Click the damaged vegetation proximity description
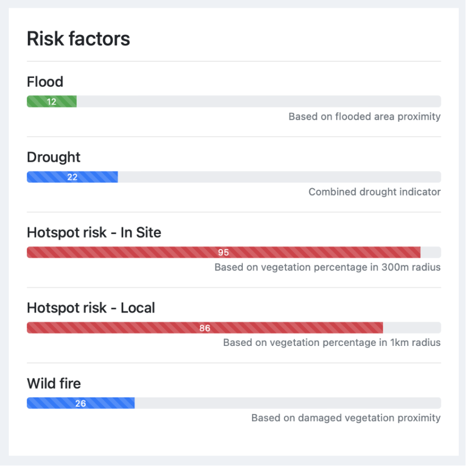The image size is (466, 466). [x=346, y=418]
